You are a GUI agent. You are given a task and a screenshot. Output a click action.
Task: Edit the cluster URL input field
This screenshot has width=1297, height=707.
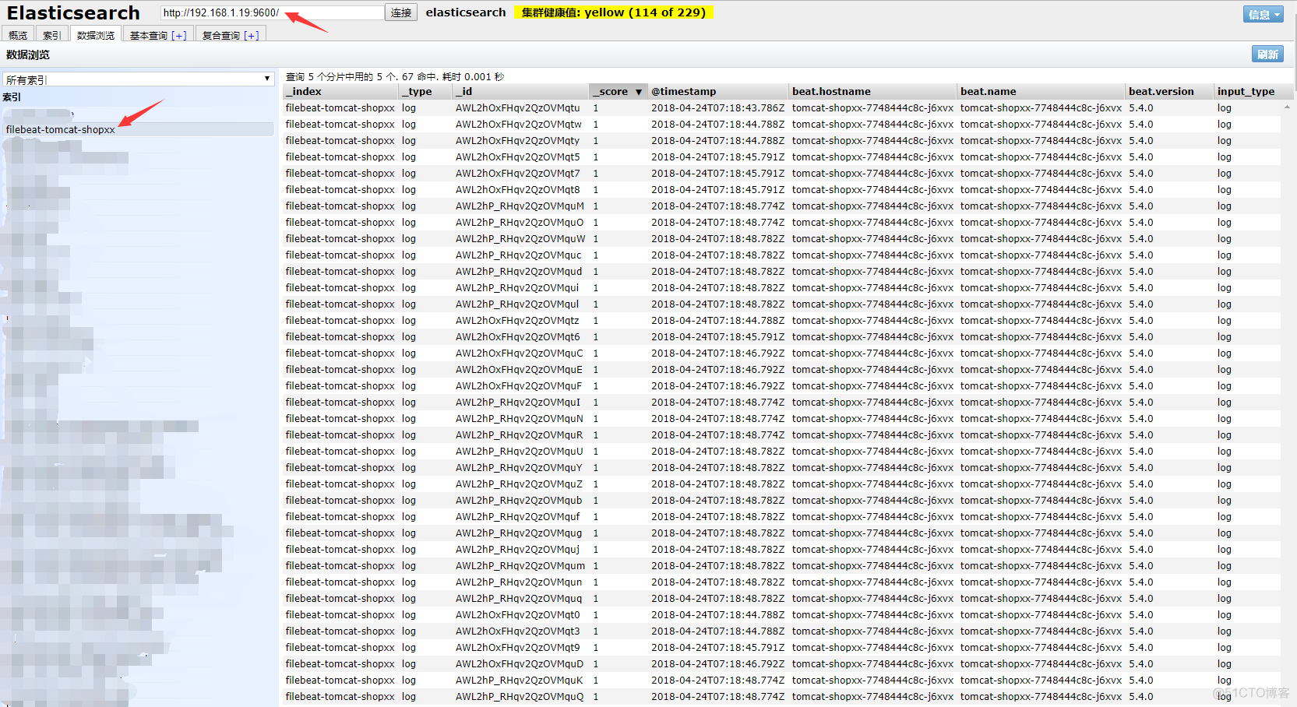click(272, 12)
